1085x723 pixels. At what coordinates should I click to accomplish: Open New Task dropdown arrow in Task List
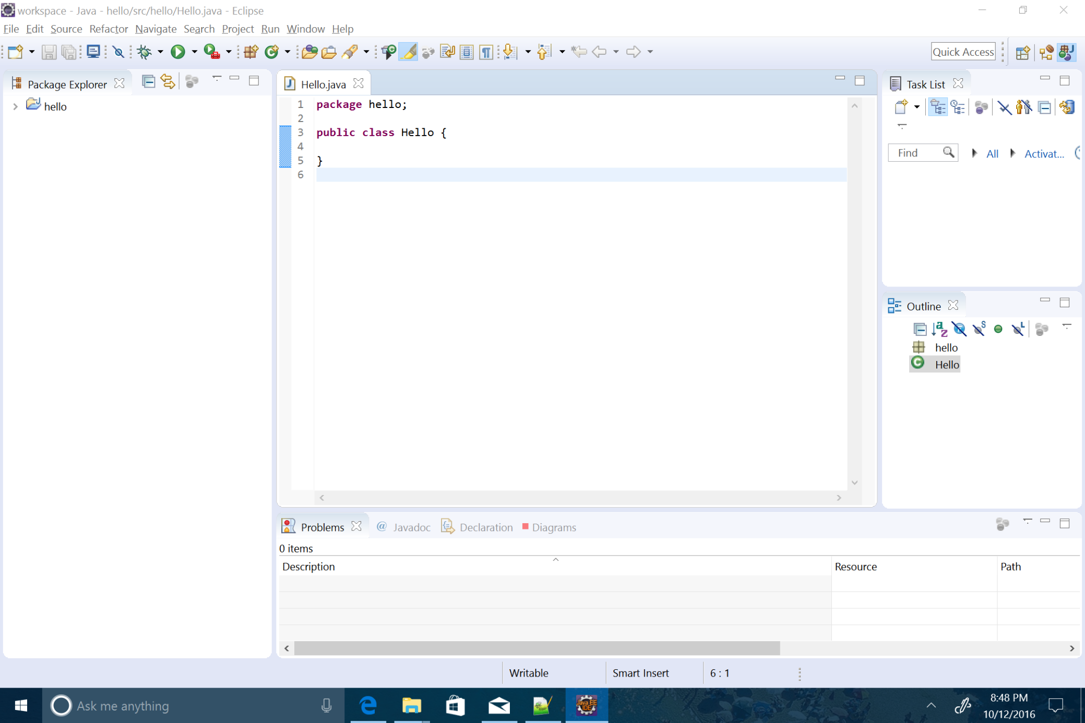click(x=916, y=107)
